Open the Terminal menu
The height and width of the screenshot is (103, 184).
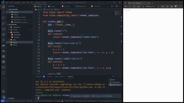(38, 3)
